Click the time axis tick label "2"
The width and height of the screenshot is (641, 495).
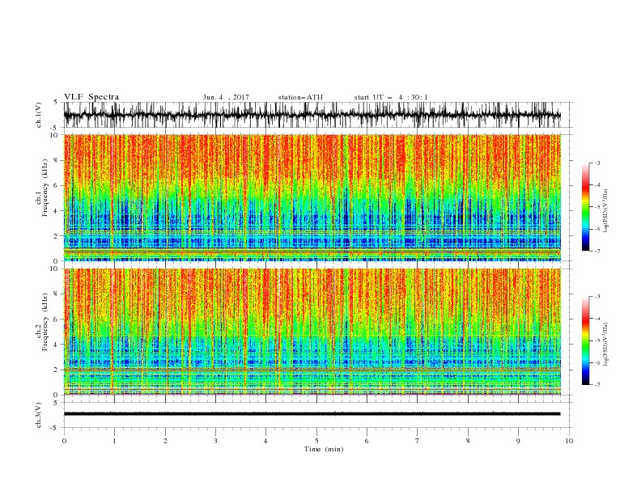tap(165, 441)
